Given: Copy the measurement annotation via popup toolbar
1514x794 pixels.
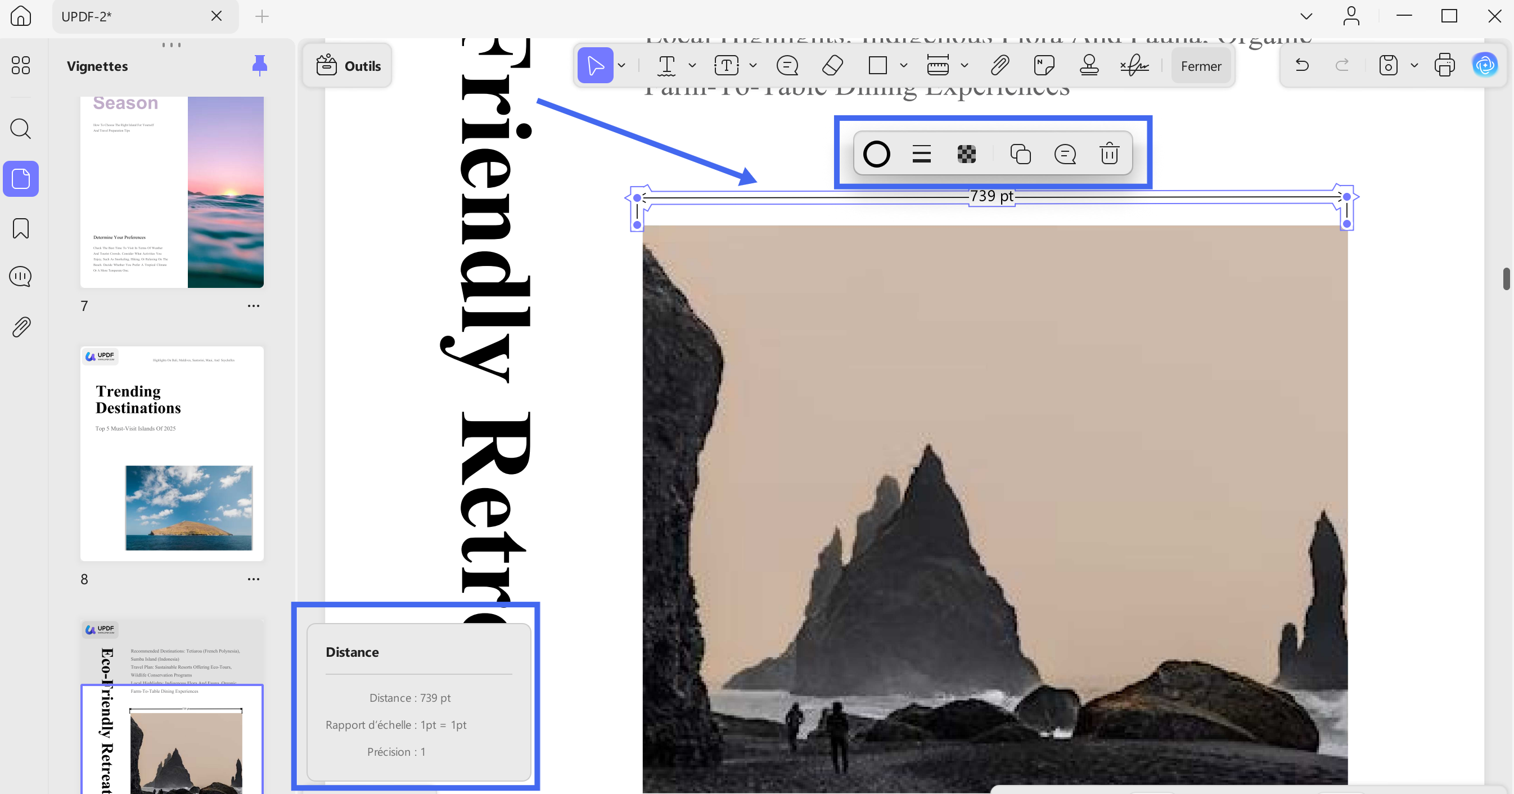Looking at the screenshot, I should pyautogui.click(x=1020, y=154).
